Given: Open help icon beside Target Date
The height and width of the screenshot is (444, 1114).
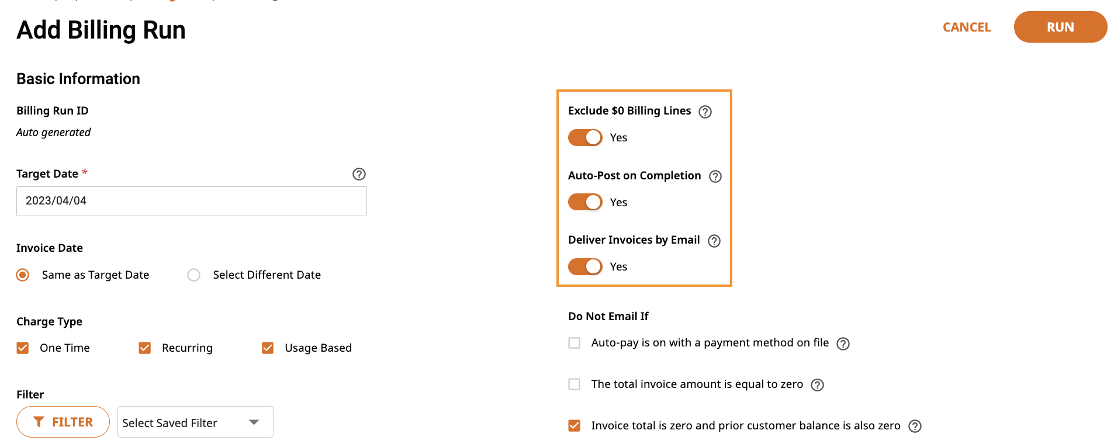Looking at the screenshot, I should point(359,174).
